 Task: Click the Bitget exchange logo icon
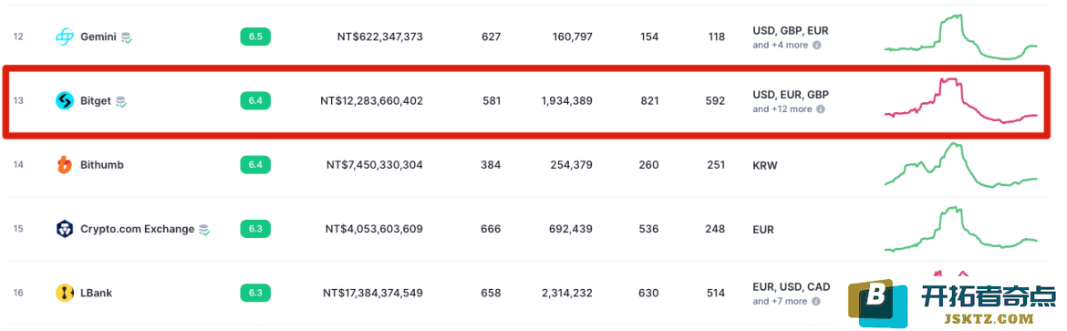65,101
